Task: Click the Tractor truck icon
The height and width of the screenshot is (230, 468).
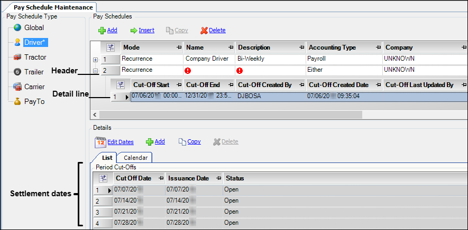Action: 17,57
